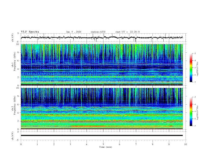Viewport: 209px width, 162px height.
Task: Click the time axis tick label "9"
Action: click(x=169, y=144)
